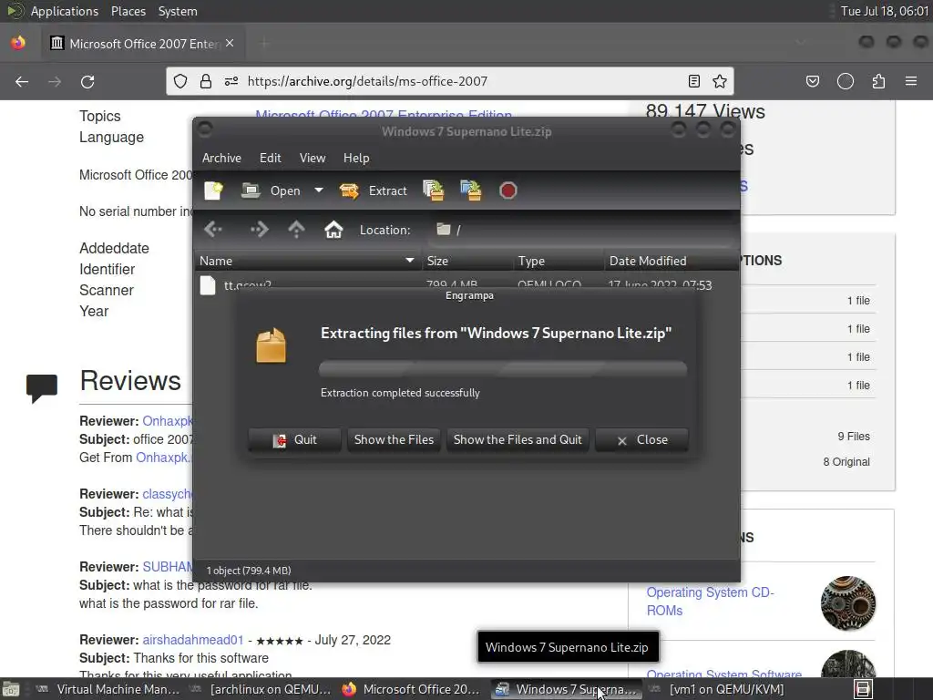This screenshot has width=933, height=700.
Task: Close the Microsoft Office 2007 tab
Action: click(x=230, y=44)
